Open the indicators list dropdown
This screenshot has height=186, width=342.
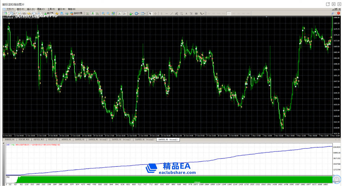pos(131,14)
